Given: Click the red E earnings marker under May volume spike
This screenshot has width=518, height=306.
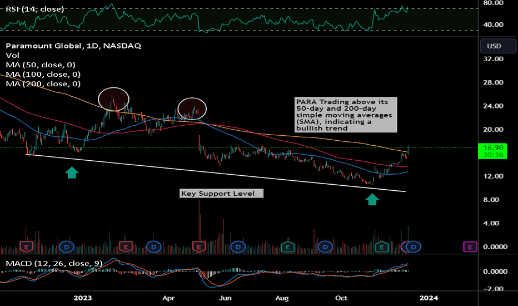Looking at the screenshot, I should click(199, 247).
